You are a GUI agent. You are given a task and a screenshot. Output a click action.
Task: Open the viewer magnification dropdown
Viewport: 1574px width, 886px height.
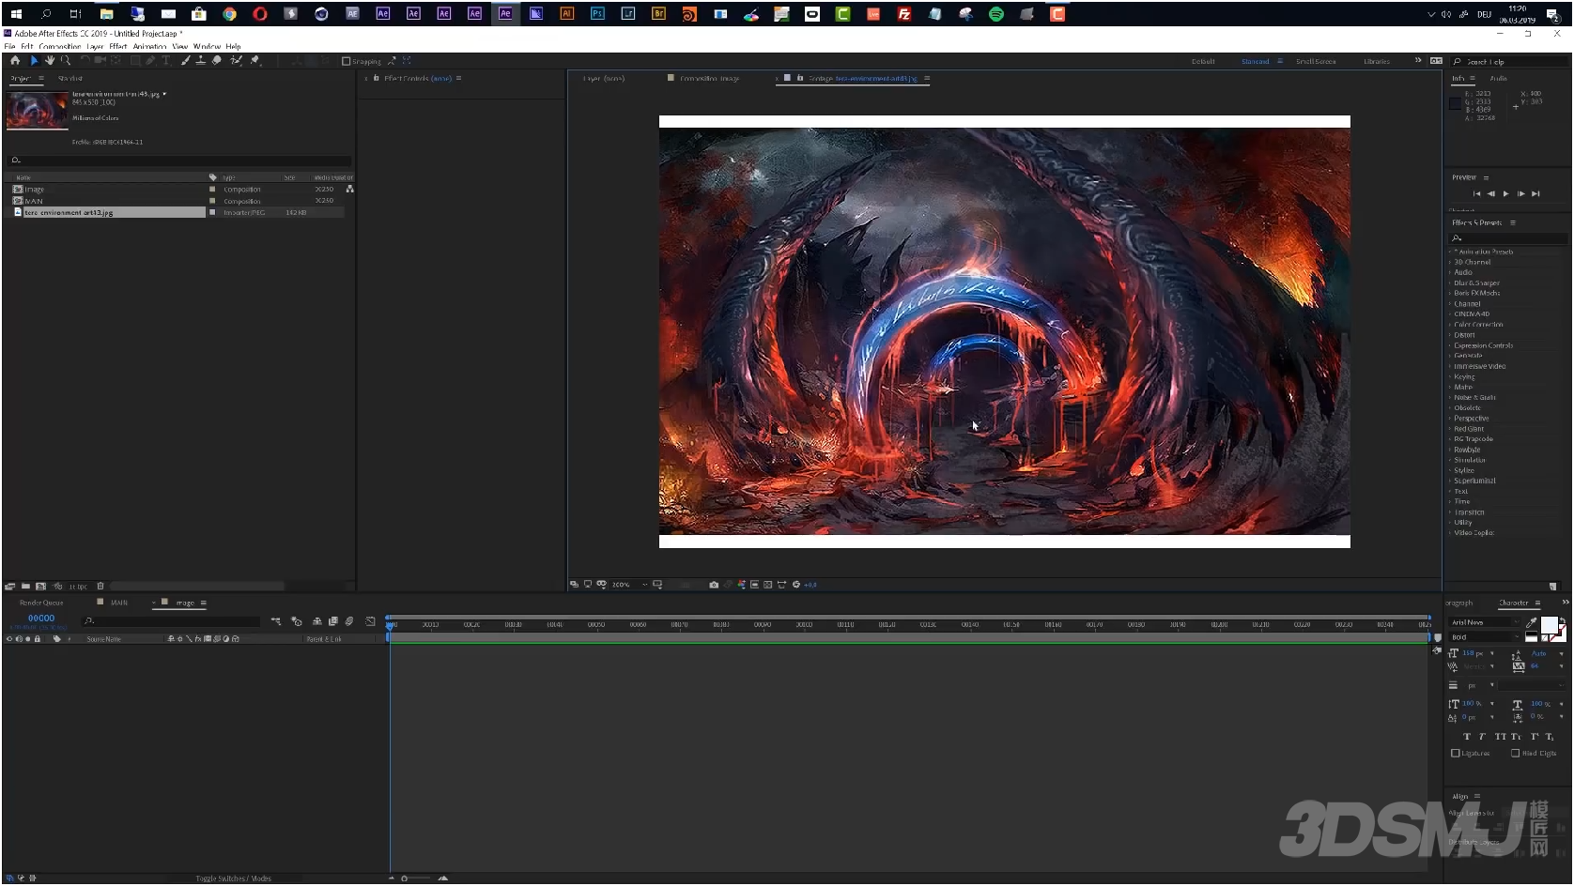point(629,585)
